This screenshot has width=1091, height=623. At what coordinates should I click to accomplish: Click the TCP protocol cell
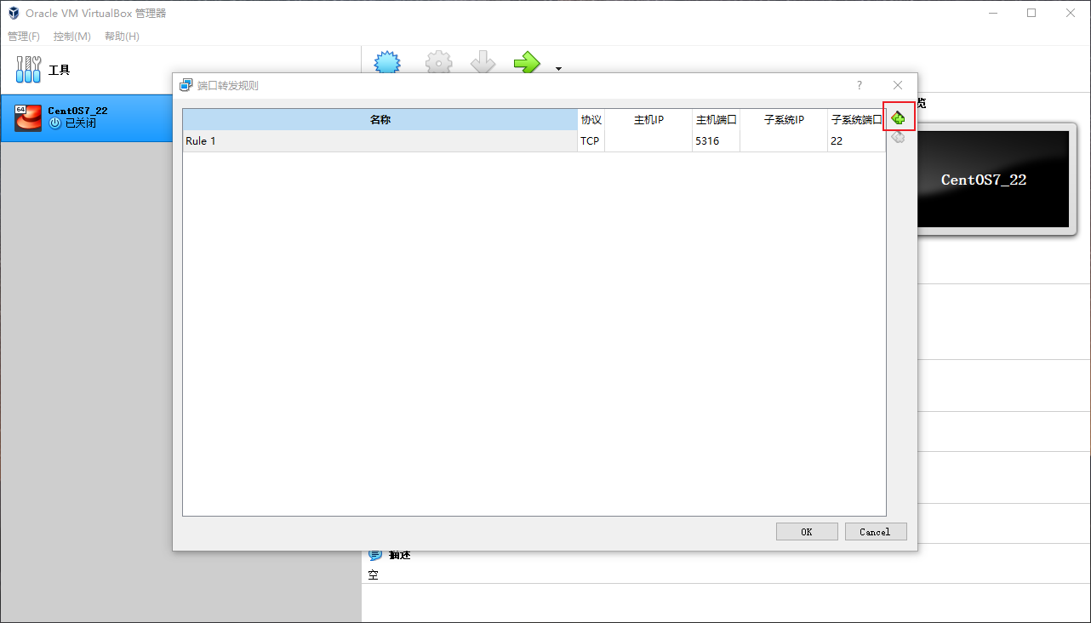tap(591, 141)
